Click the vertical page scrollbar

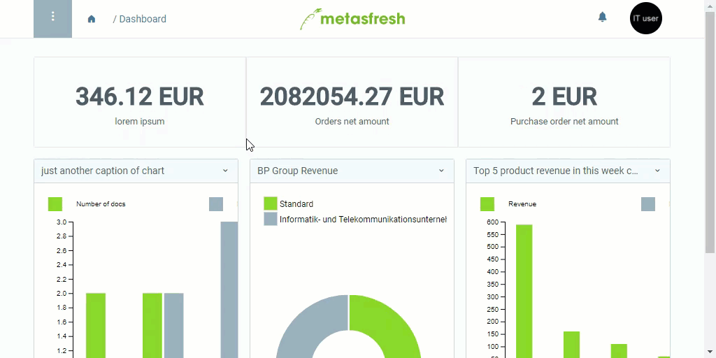point(710,132)
